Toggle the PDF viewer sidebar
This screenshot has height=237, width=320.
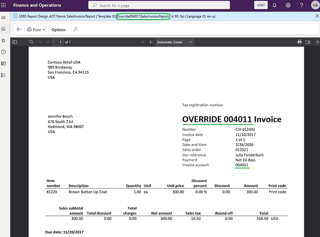coord(15,42)
